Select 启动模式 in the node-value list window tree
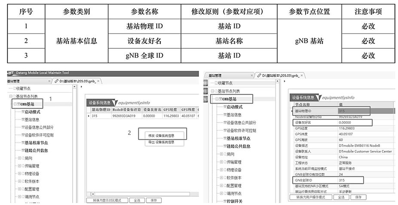Viewport: 398px width, 205px height. click(x=234, y=107)
